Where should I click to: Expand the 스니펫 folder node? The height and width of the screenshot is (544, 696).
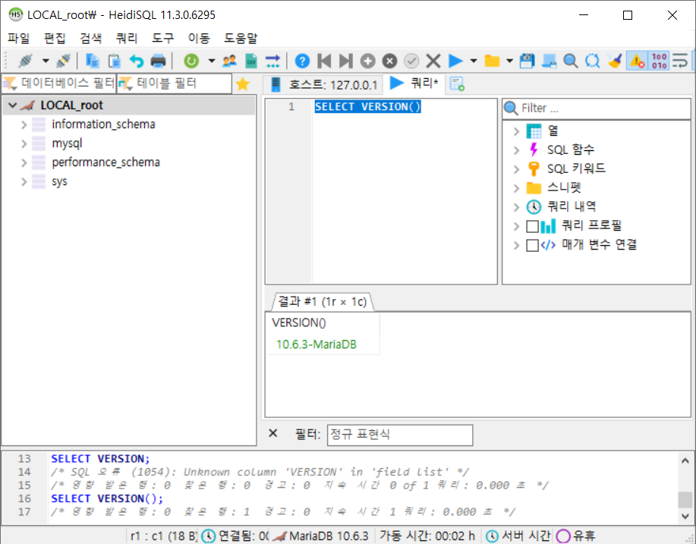(x=516, y=189)
